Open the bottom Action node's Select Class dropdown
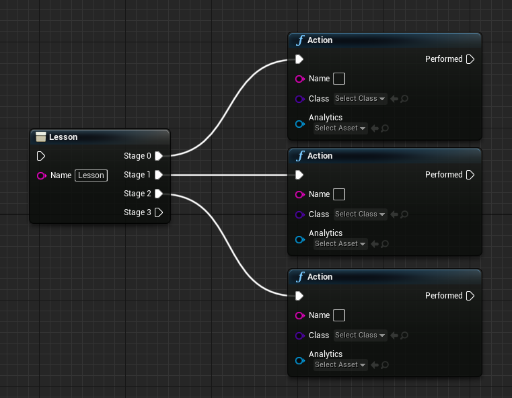Viewport: 512px width, 398px height. point(360,335)
